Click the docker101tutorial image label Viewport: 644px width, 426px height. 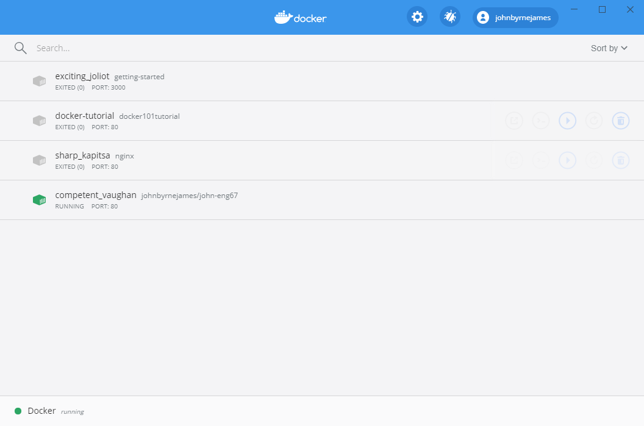[x=149, y=116]
